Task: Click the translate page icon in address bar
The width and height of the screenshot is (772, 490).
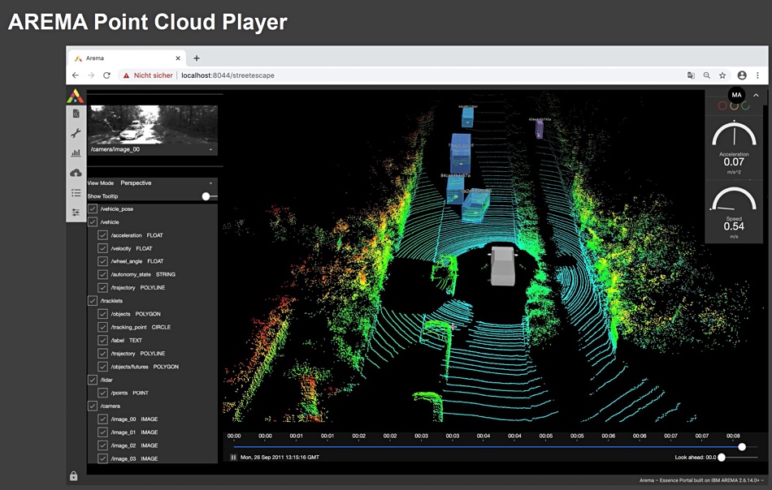Action: pos(692,75)
